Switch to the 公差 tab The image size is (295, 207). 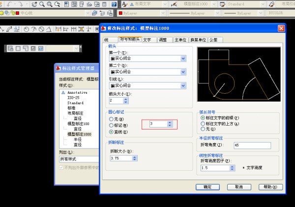(x=216, y=40)
